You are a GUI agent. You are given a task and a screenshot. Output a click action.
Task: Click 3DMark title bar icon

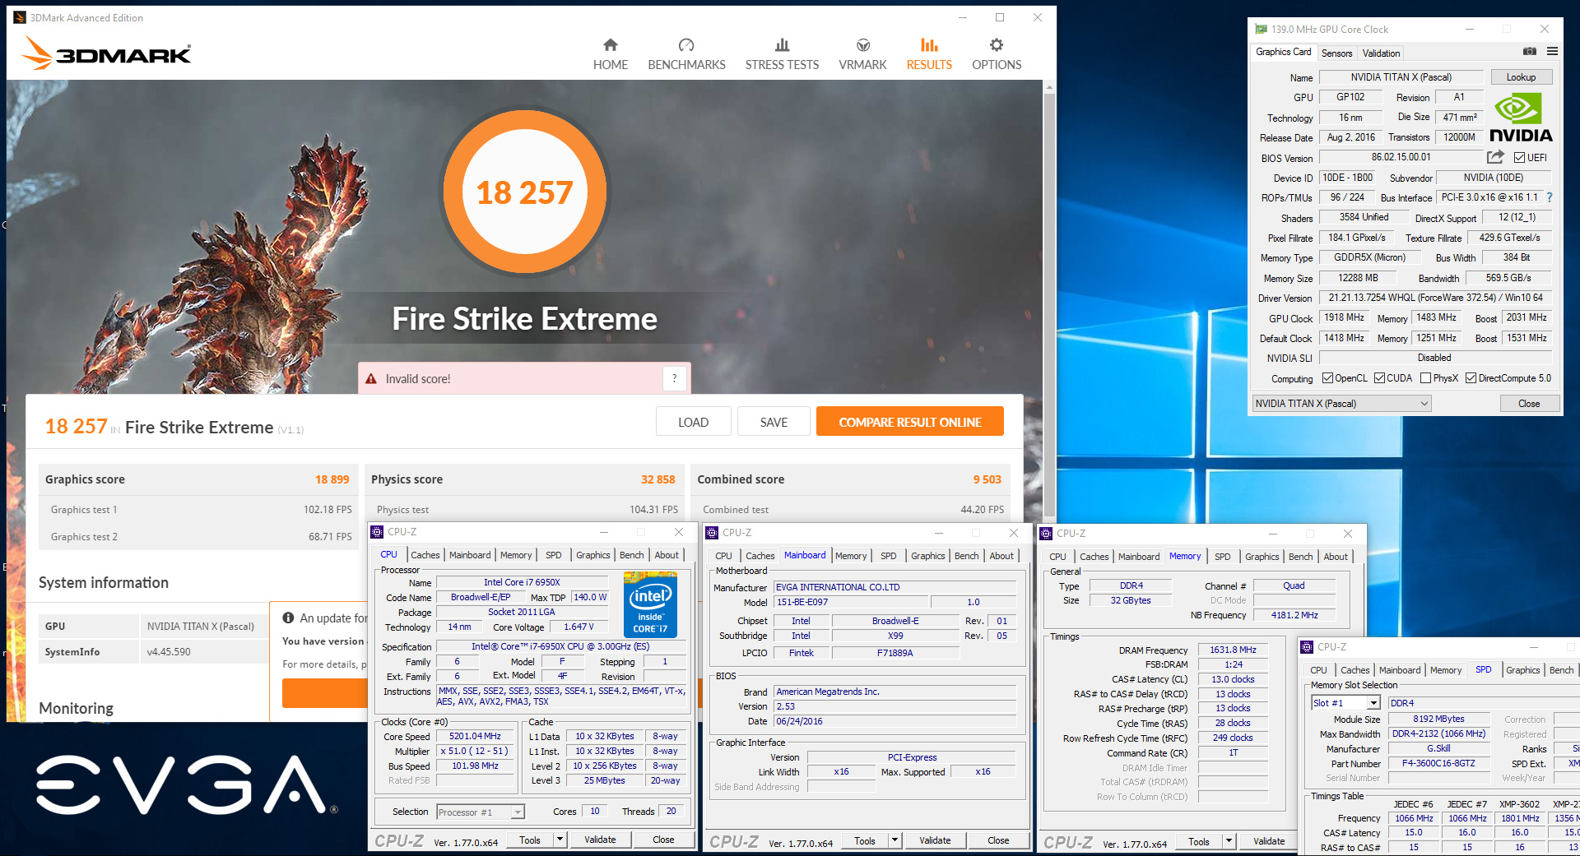[x=20, y=17]
